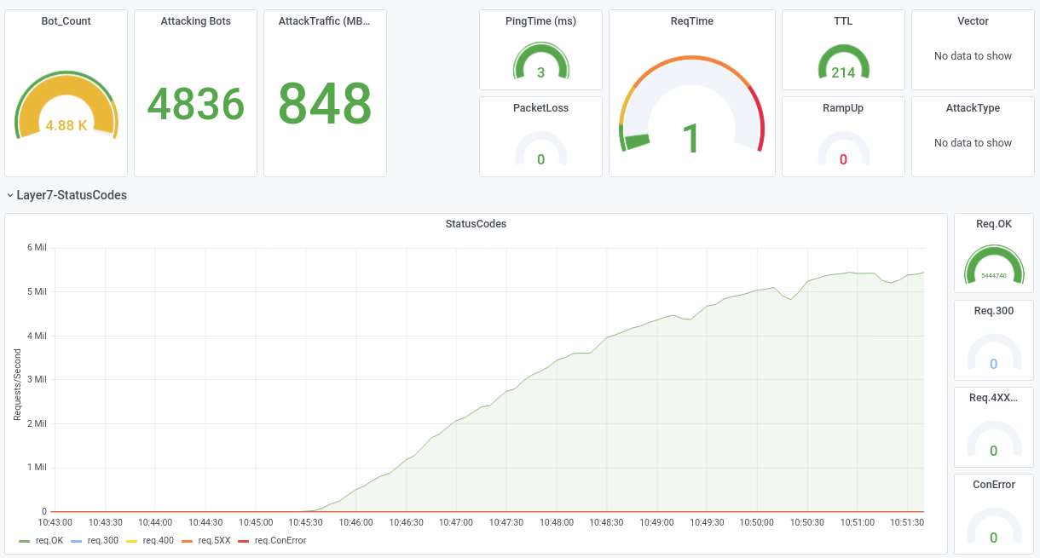The height and width of the screenshot is (558, 1040).
Task: Click the 3 Mil y-axis label
Action: [x=36, y=380]
